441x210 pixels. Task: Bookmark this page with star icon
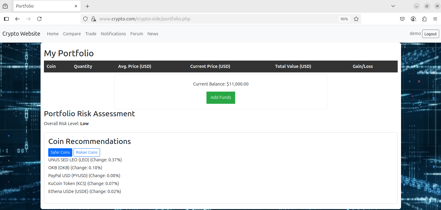point(356,19)
